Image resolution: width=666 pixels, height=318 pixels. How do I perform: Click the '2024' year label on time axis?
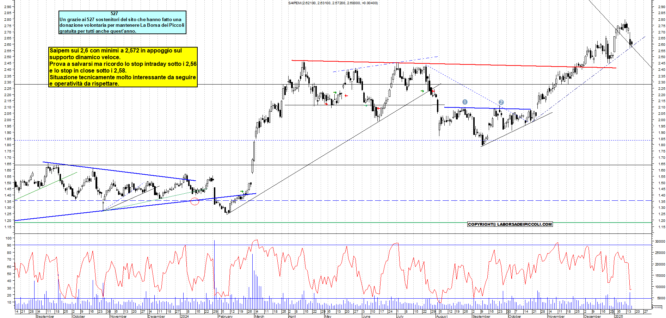(x=184, y=316)
